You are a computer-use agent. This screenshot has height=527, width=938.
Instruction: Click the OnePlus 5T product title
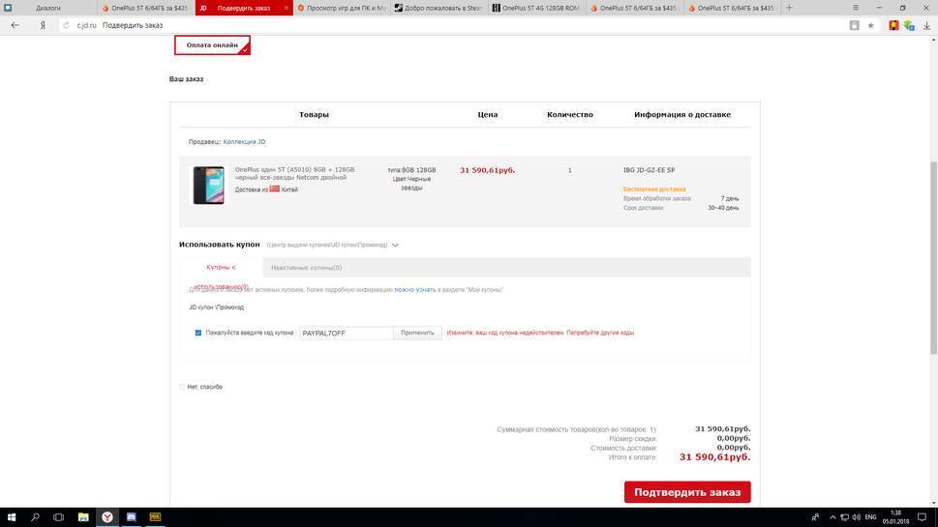pos(294,173)
